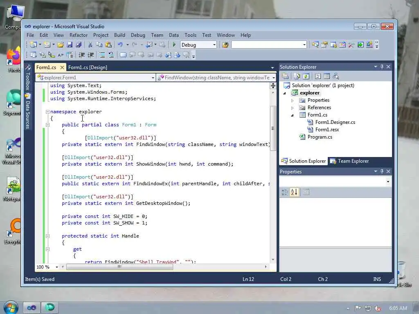The width and height of the screenshot is (419, 314).
Task: Open the 100 % zoom level dropdown
Action: pyautogui.click(x=56, y=267)
